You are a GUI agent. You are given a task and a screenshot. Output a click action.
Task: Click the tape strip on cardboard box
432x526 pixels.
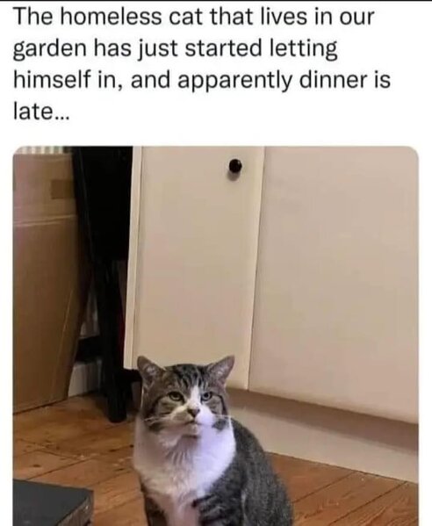(61, 189)
